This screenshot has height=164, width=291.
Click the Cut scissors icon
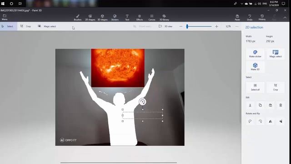250,105
